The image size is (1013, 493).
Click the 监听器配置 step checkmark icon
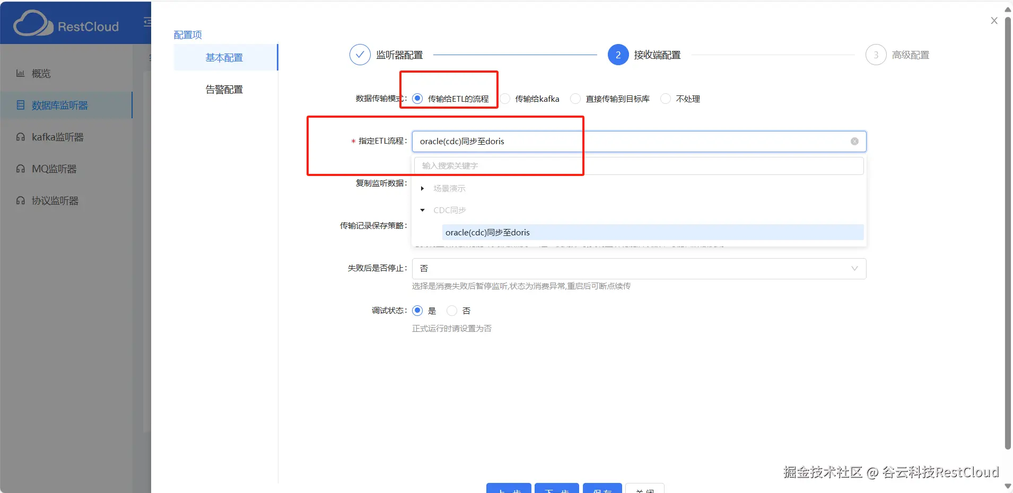pyautogui.click(x=360, y=55)
